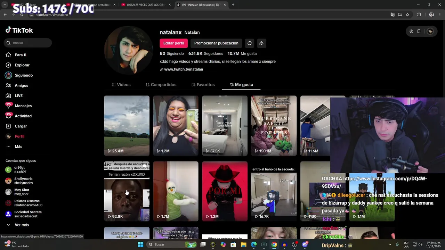Switch to the Compartidos tab
Viewport: 445px width, 250px height.
[161, 85]
